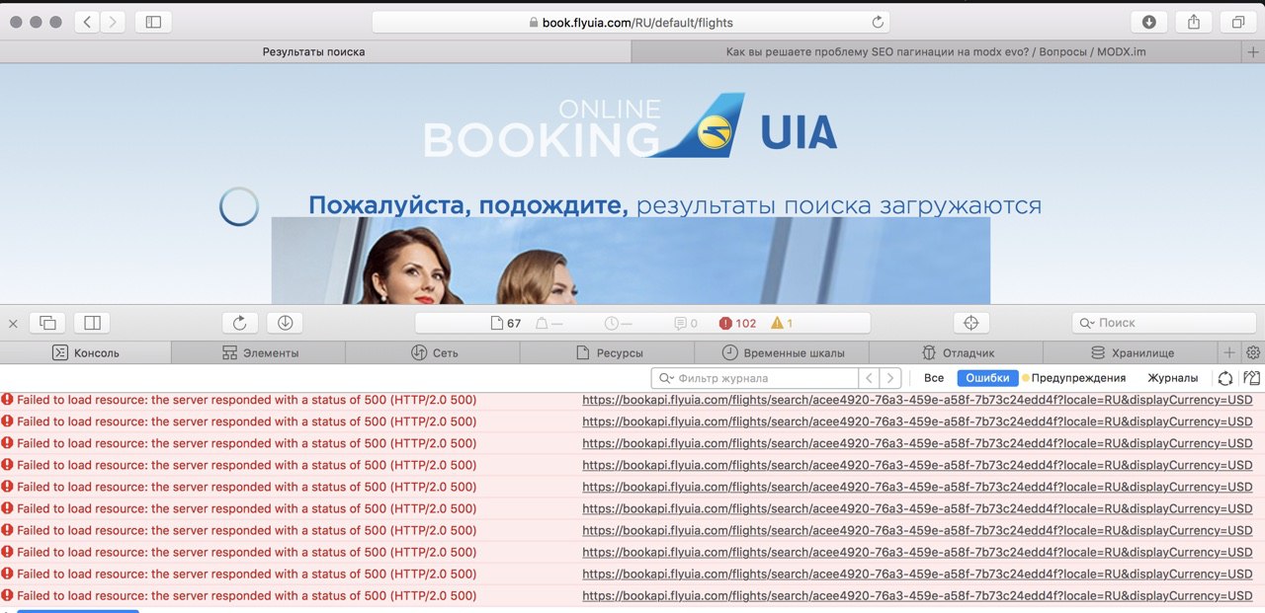Click the promotional photo of two women
This screenshot has width=1265, height=613.
click(631, 261)
